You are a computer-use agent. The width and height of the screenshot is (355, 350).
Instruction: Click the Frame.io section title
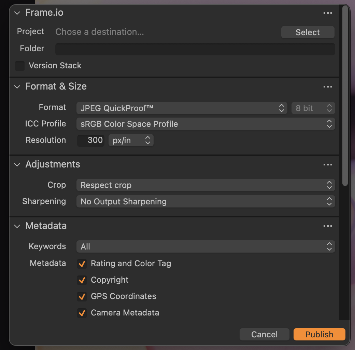[x=44, y=13]
